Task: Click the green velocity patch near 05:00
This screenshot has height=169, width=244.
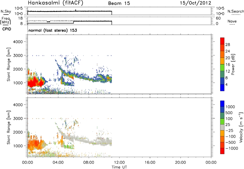Action: (68, 146)
